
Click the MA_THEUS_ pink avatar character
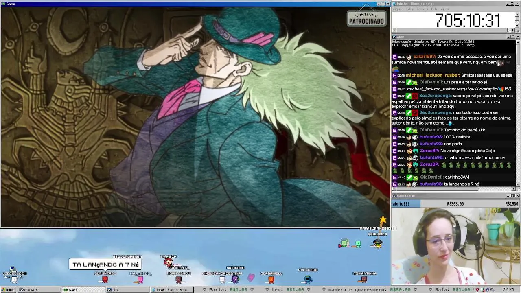pyautogui.click(x=140, y=279)
